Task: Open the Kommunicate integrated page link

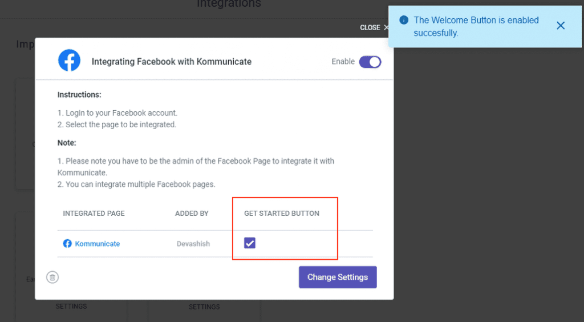Action: point(97,244)
